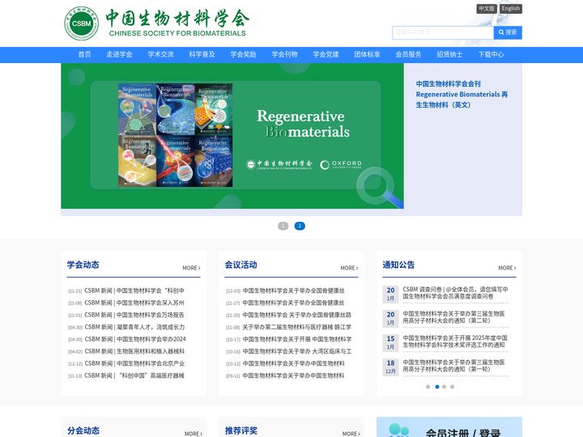Select third dot of 通知公告 pager
This screenshot has height=437, width=583.
click(444, 387)
